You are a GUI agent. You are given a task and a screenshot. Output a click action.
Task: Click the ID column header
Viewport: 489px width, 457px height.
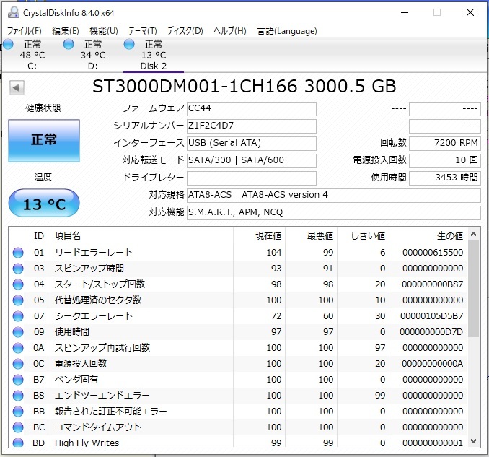39,236
